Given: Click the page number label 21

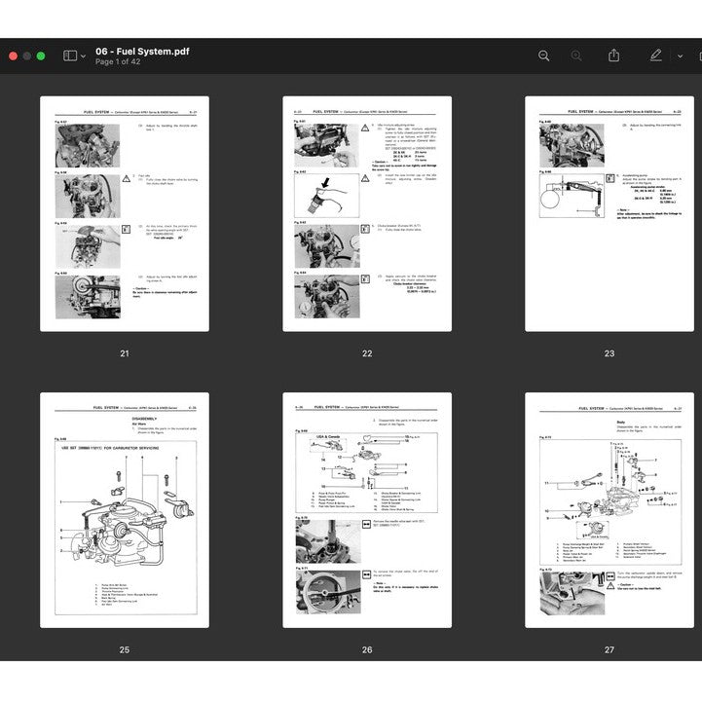Looking at the screenshot, I should click(x=124, y=353).
